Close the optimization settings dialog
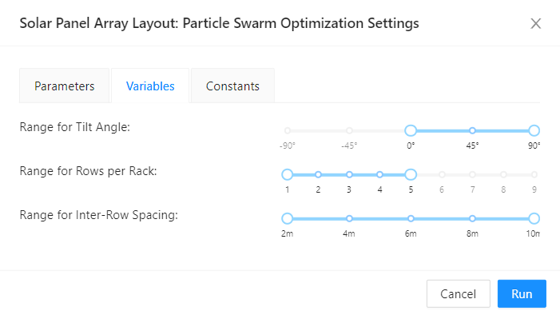Image resolution: width=560 pixels, height=315 pixels. [535, 24]
